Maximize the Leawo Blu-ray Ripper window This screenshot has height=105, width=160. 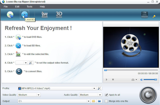153,2
